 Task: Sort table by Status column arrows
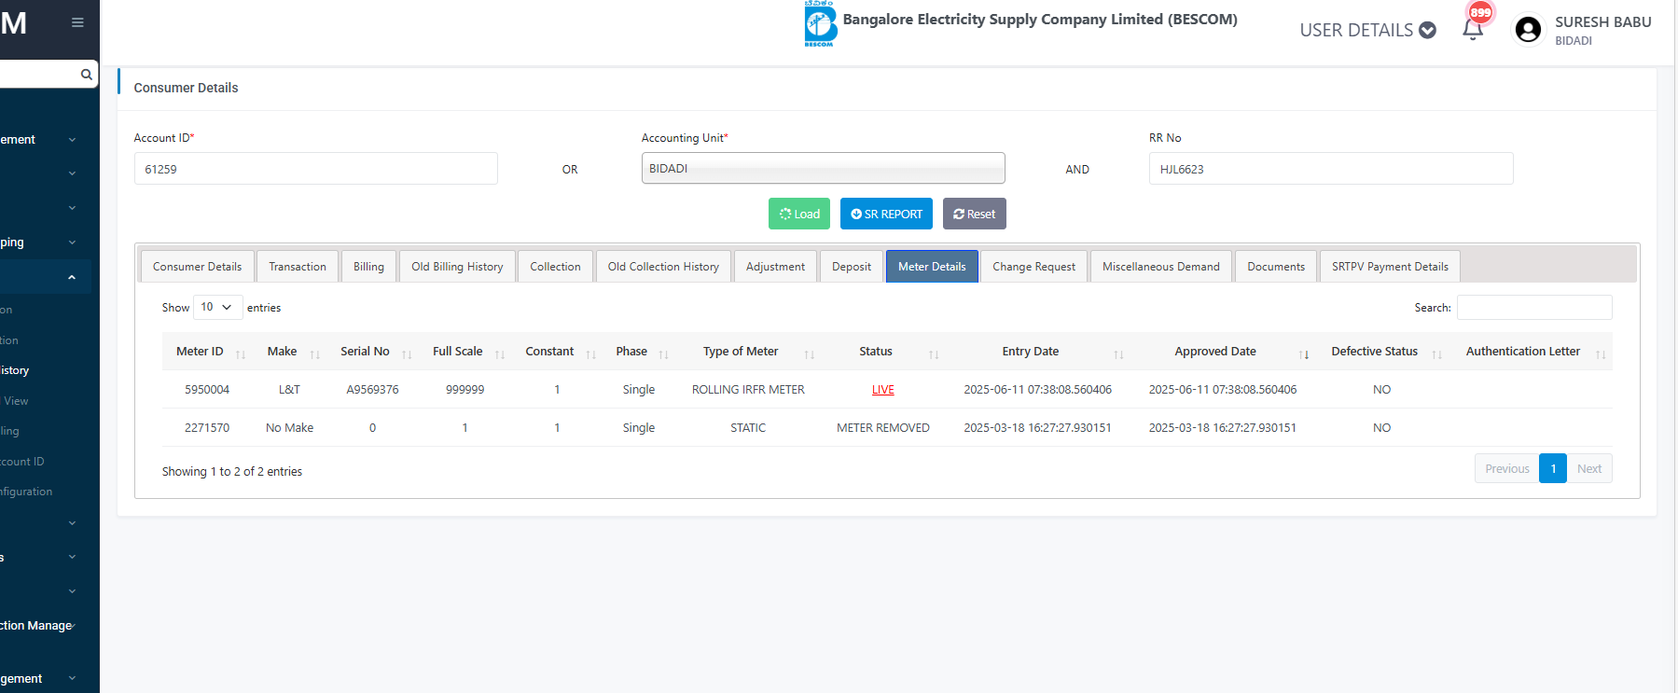point(934,354)
